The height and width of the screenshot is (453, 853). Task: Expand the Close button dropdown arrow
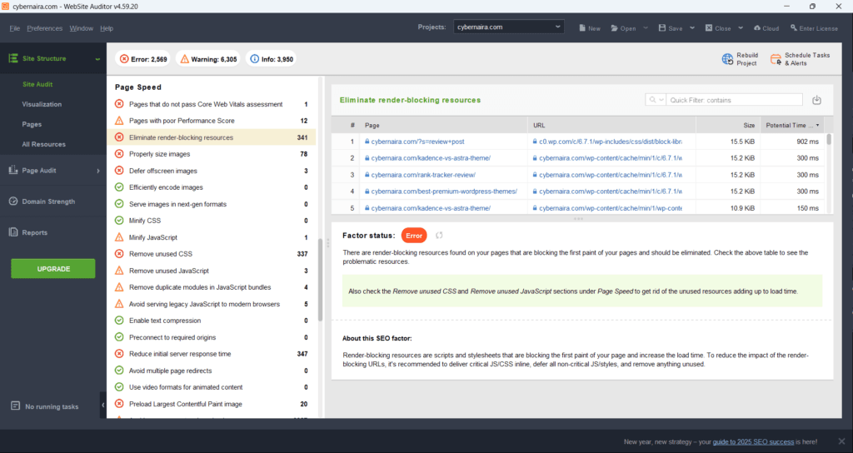click(741, 27)
